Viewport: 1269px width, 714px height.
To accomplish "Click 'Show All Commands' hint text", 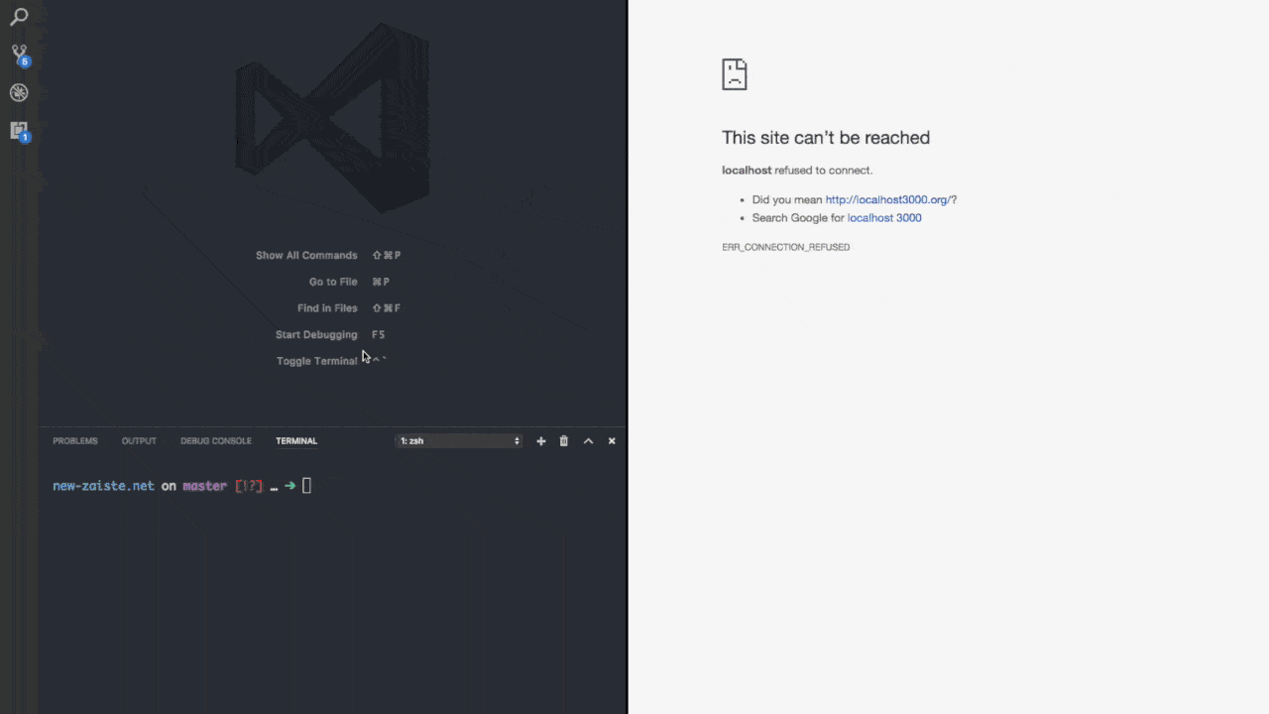I will click(306, 255).
